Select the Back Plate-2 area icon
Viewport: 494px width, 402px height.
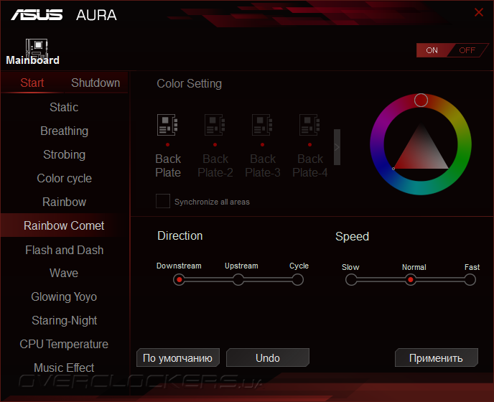point(215,125)
